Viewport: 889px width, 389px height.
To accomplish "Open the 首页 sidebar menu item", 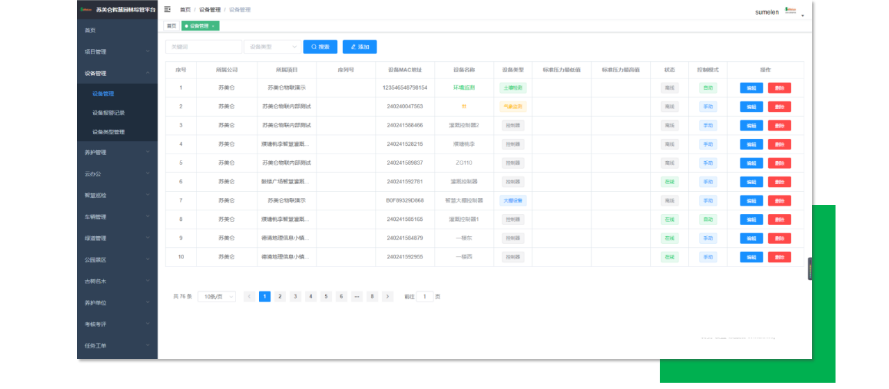I will [117, 30].
